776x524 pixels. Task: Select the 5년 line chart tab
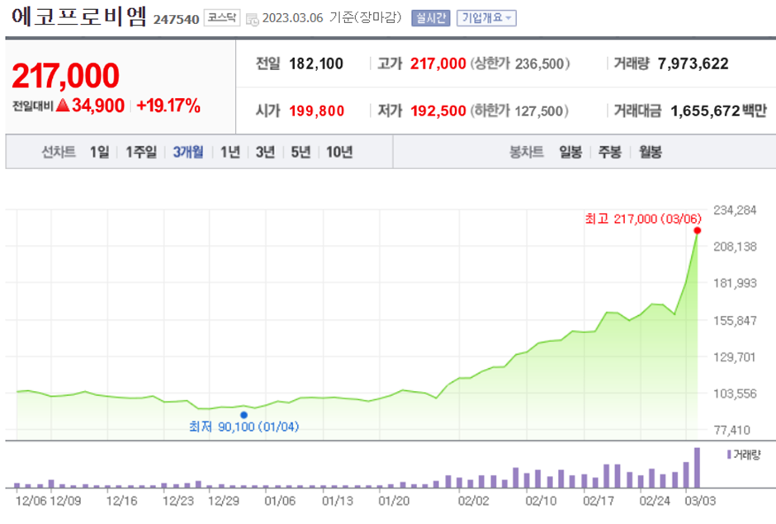[300, 152]
